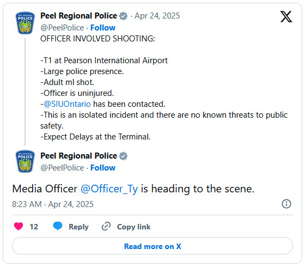The image size is (305, 267).
Task: Open the 8:23 AM · Apr 24, 2025 timestamp
Action: 53,204
